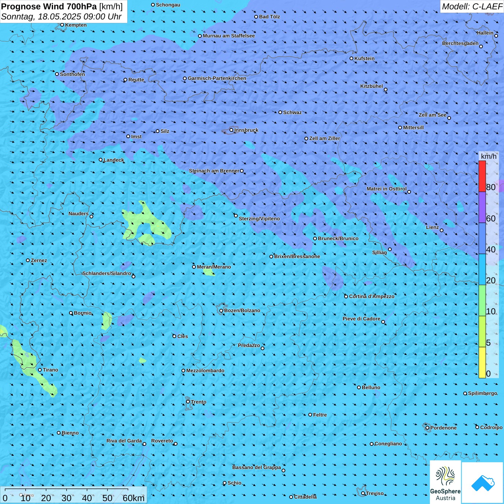Click the Cortina d'Ampezzo label
Screen dimensions: 504x504
coord(372,296)
